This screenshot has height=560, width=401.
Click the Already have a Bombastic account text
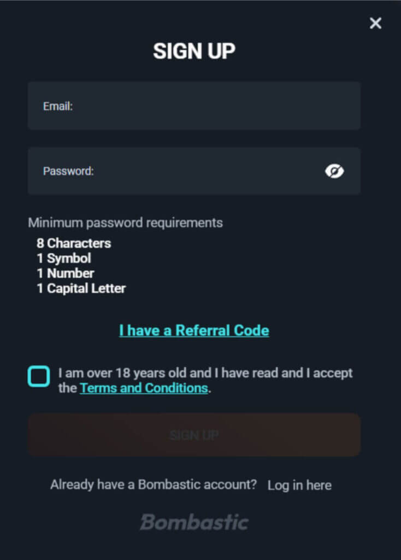154,485
